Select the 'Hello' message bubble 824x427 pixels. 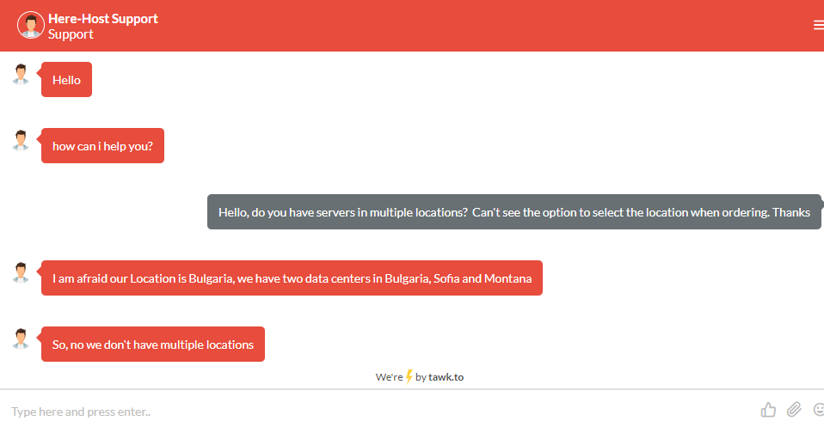tap(67, 79)
